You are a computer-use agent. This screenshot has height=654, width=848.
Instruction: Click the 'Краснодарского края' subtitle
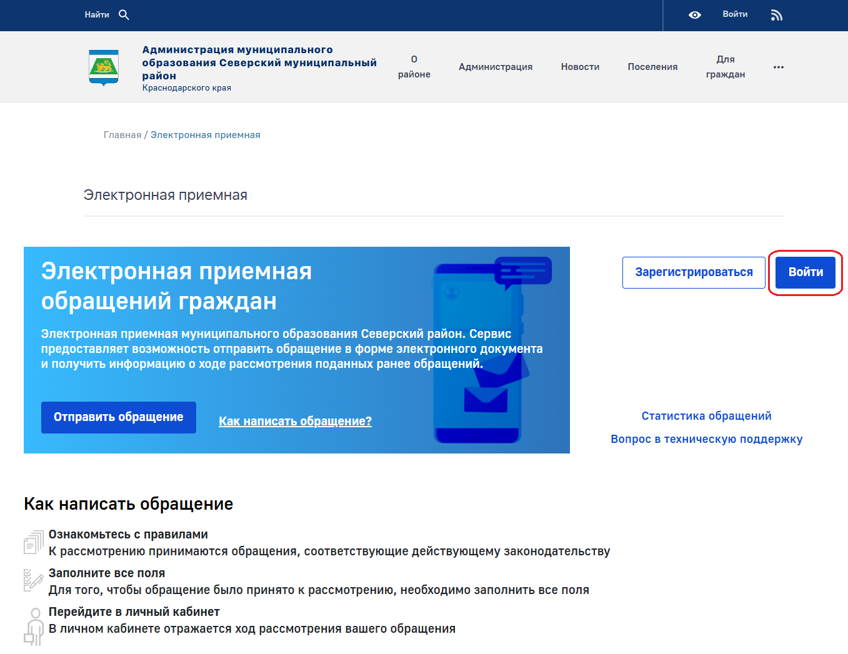[x=186, y=88]
